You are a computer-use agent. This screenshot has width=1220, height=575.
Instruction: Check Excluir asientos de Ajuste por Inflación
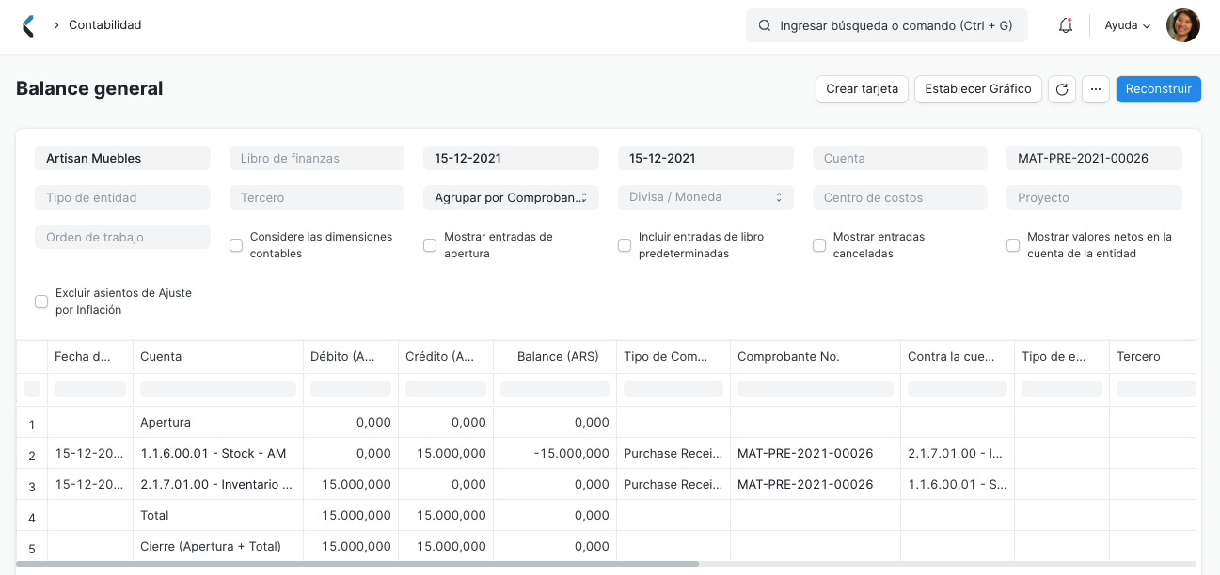40,301
